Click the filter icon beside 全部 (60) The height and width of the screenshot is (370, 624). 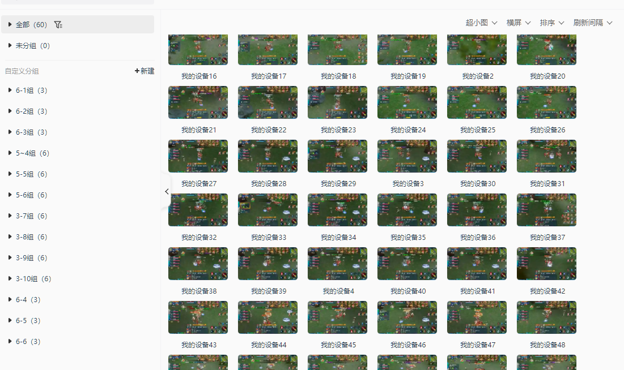point(58,25)
